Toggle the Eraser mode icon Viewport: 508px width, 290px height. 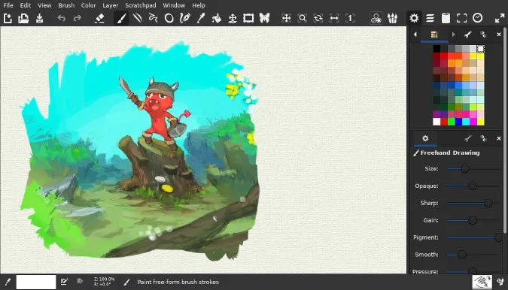coord(99,19)
